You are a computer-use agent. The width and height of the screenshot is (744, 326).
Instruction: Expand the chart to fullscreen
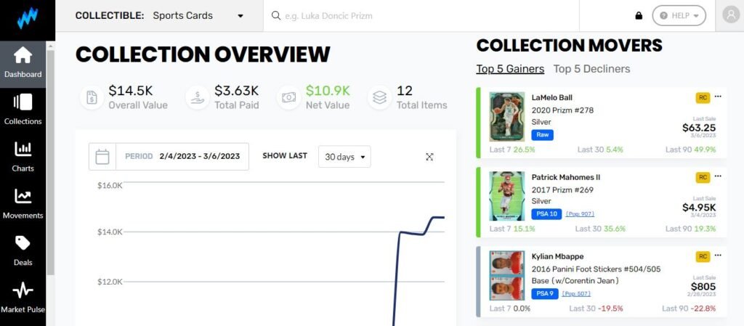[429, 157]
